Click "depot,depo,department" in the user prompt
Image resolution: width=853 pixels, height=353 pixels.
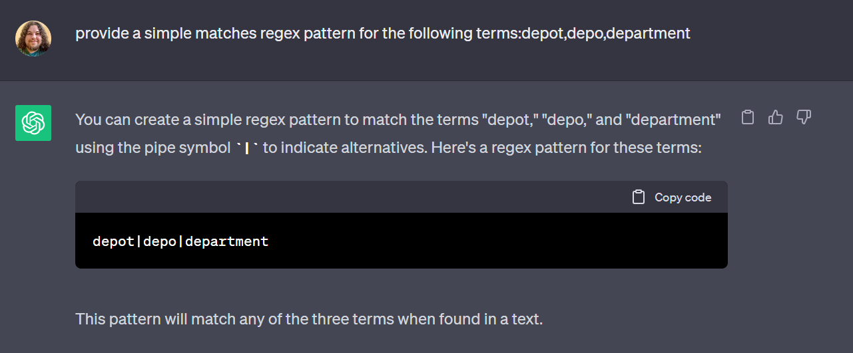[606, 33]
